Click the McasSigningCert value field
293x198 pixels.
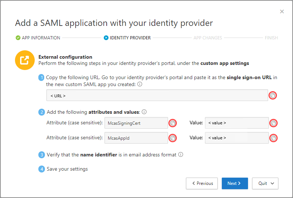point(237,123)
